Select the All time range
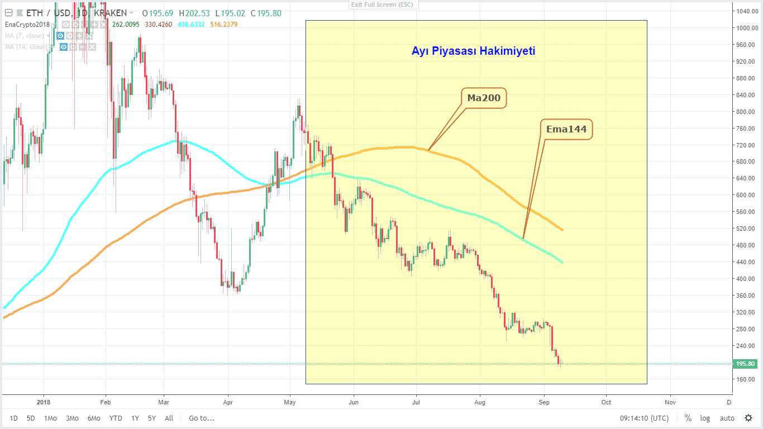 169,418
